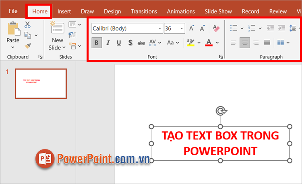The height and width of the screenshot is (184, 302).
Task: Expand bullets style dropdown arrow
Action: coord(242,29)
